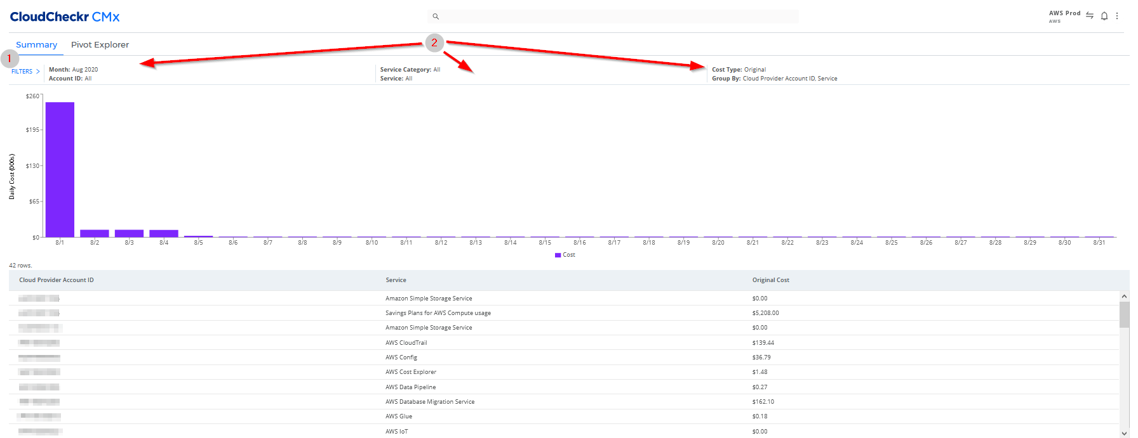
Task: Click the 8/31 axis date label
Action: [x=1099, y=243]
